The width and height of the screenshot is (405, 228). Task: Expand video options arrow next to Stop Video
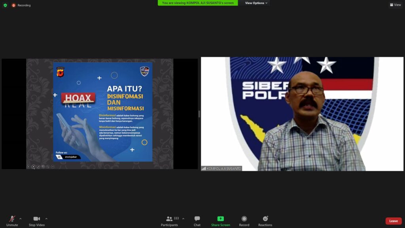tap(46, 218)
